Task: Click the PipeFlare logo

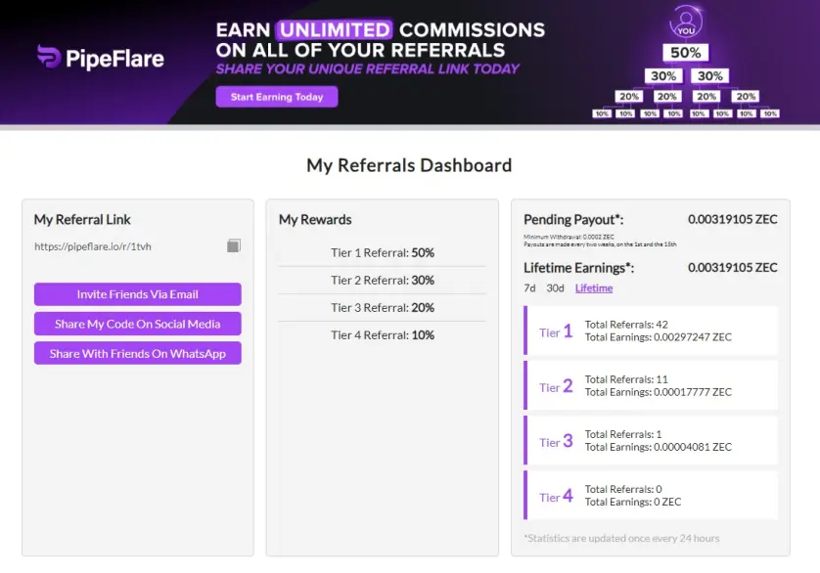Action: pyautogui.click(x=101, y=58)
